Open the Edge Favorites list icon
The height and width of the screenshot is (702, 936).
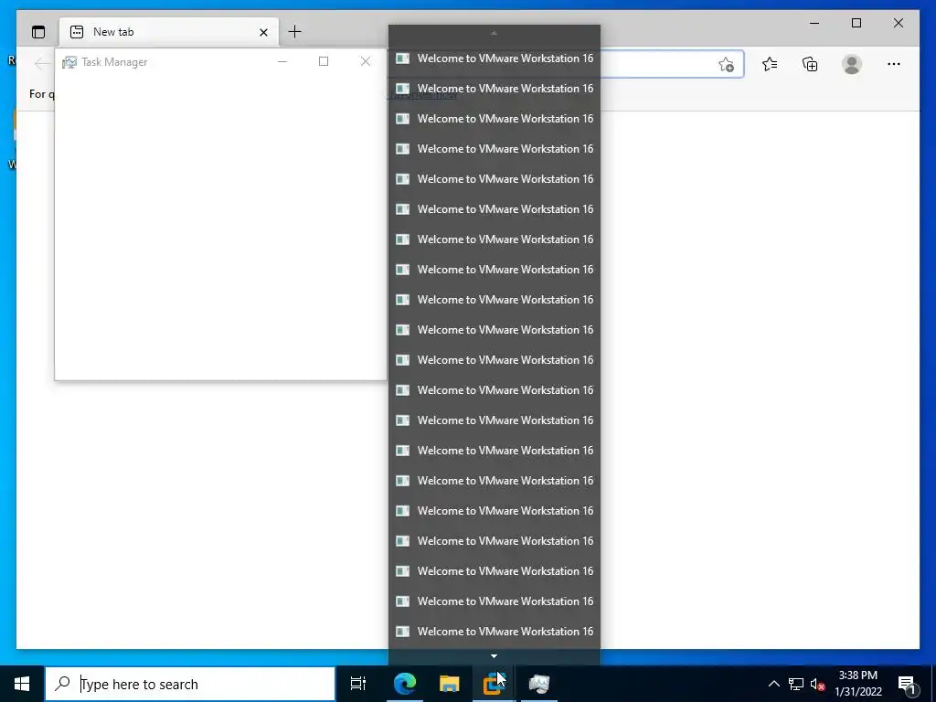770,64
